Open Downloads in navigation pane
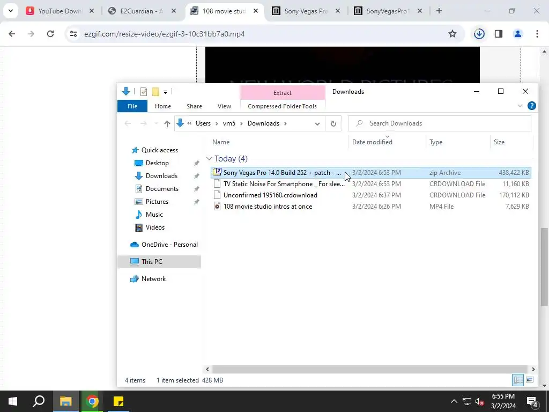This screenshot has width=549, height=412. [x=161, y=176]
